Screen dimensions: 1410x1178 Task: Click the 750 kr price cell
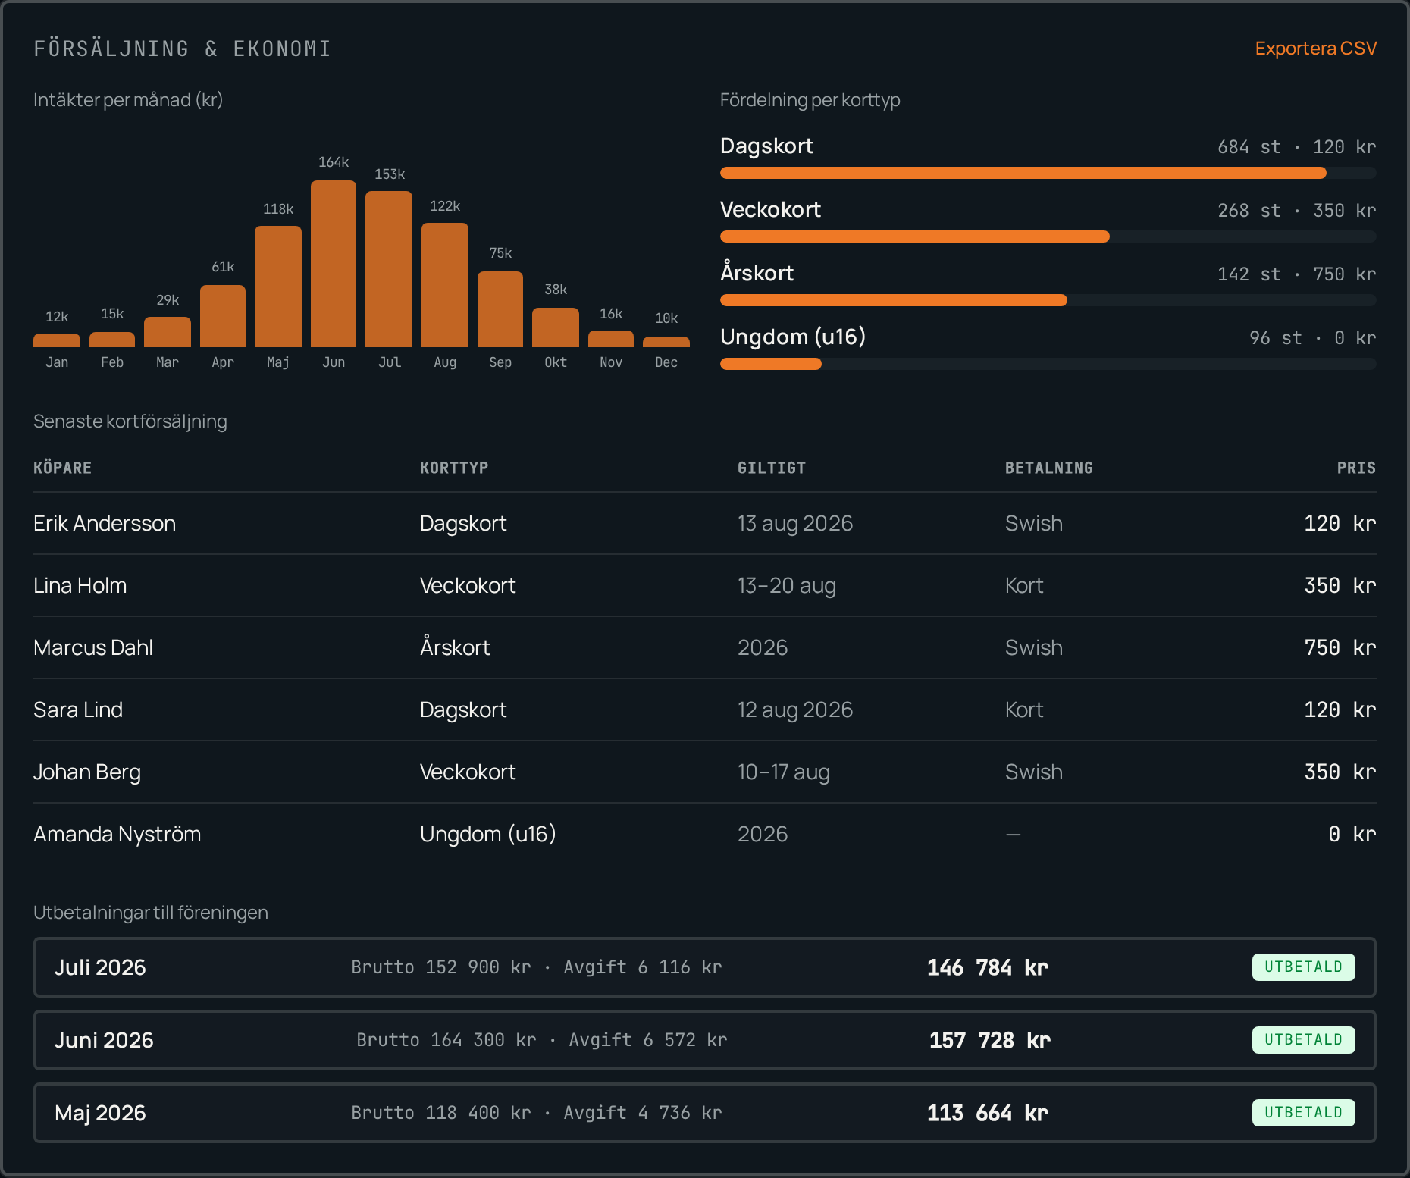pyautogui.click(x=1340, y=647)
